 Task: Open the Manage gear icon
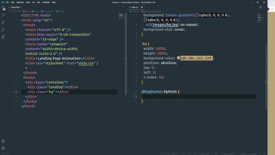point(3,148)
